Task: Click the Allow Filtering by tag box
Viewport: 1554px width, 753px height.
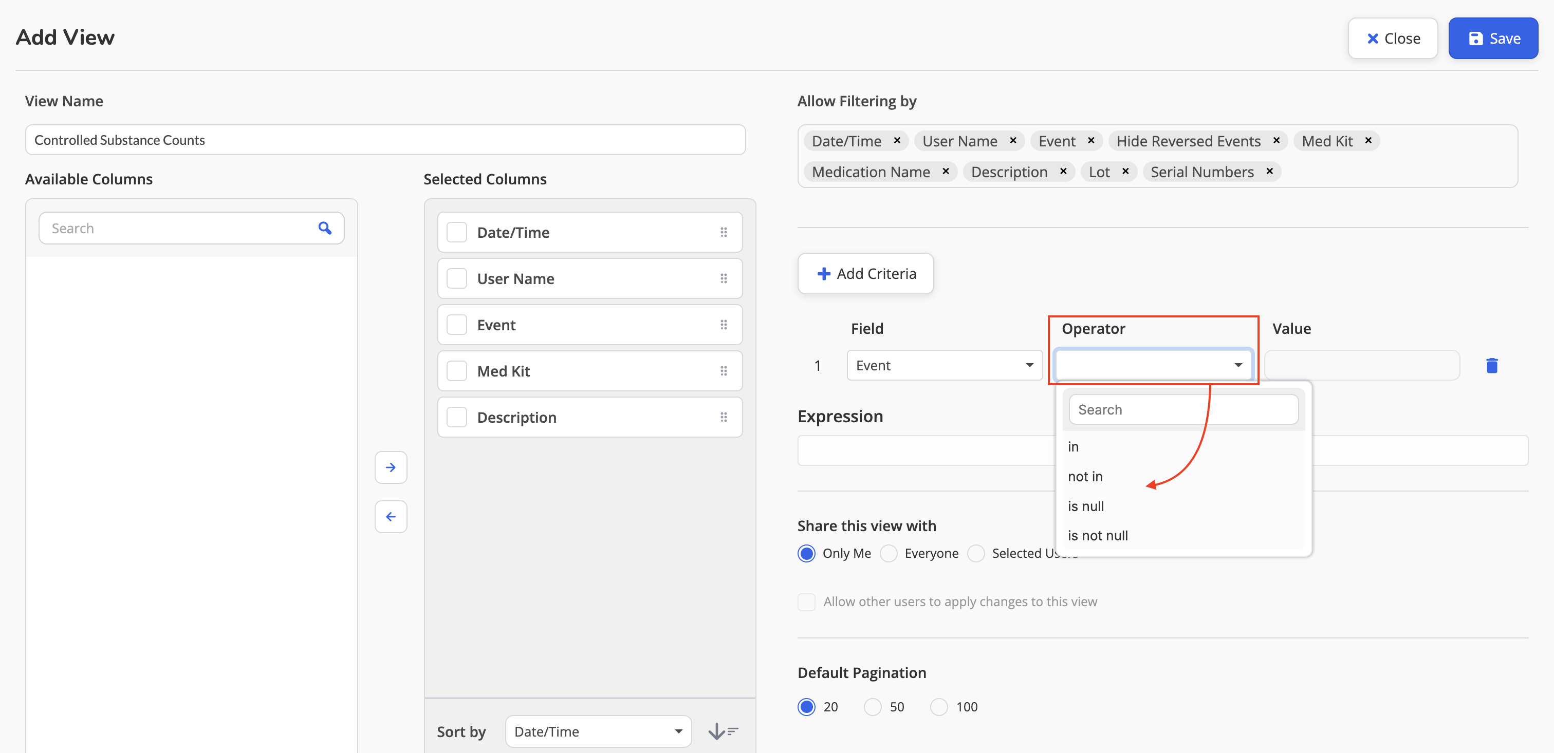Action: (1158, 156)
